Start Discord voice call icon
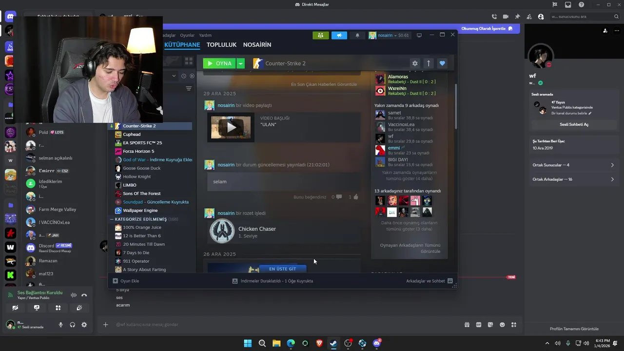The height and width of the screenshot is (351, 624). click(x=494, y=17)
